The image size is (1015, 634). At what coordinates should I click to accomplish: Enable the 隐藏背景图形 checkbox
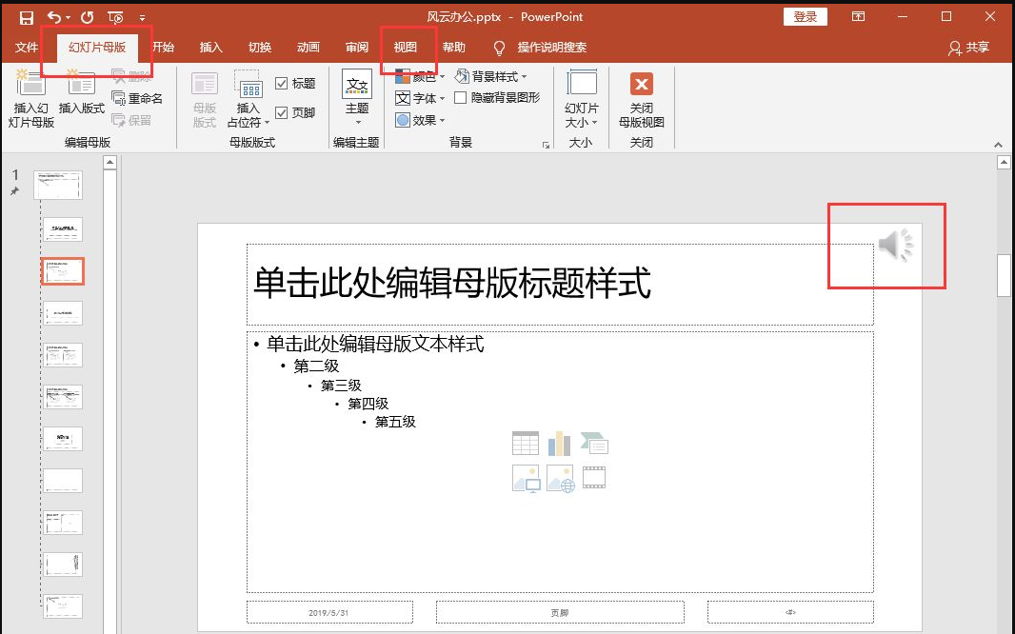(x=460, y=98)
